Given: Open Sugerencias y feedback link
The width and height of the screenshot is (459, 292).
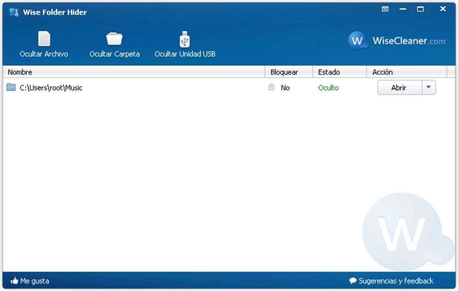Looking at the screenshot, I should (391, 281).
